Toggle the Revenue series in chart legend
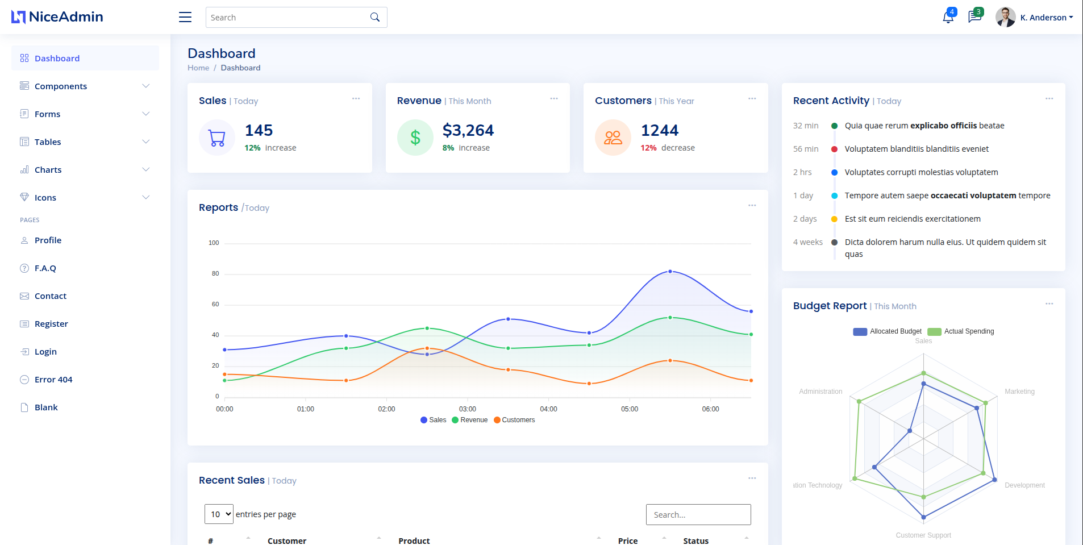1083x545 pixels. click(469, 420)
